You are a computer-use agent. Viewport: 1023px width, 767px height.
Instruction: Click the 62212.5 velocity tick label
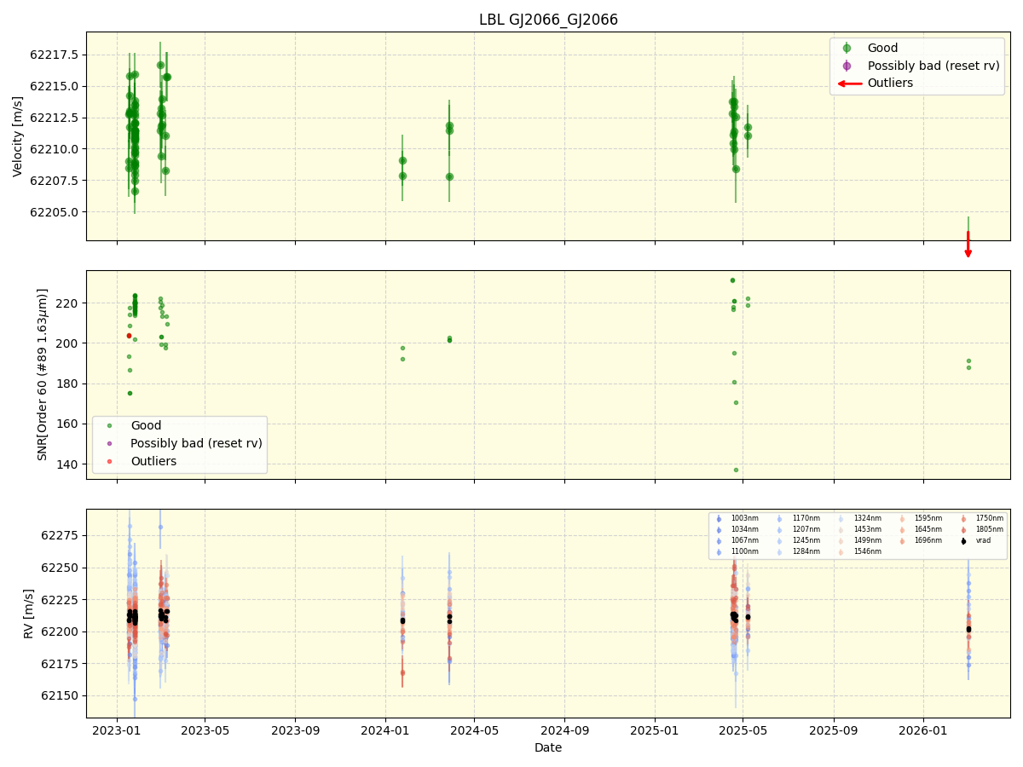(55, 118)
